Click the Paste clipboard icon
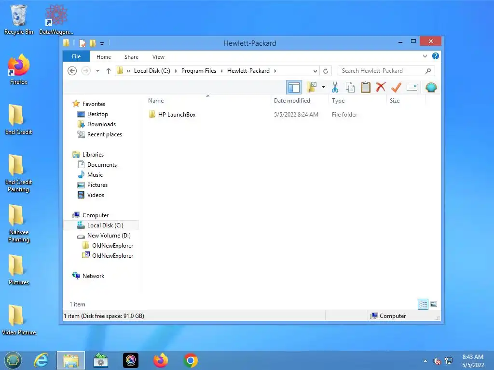The width and height of the screenshot is (494, 370). click(366, 87)
